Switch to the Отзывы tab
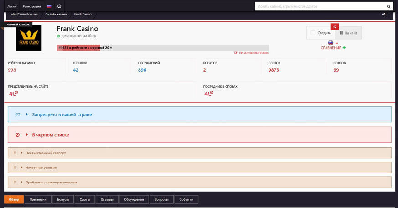 [107, 199]
